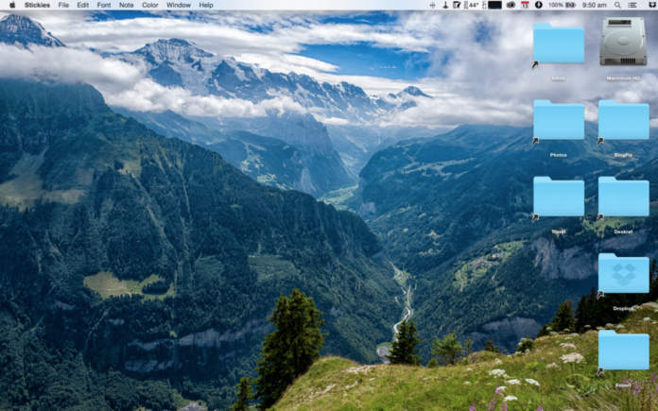
Task: Click the 9:50 am clock
Action: point(595,5)
